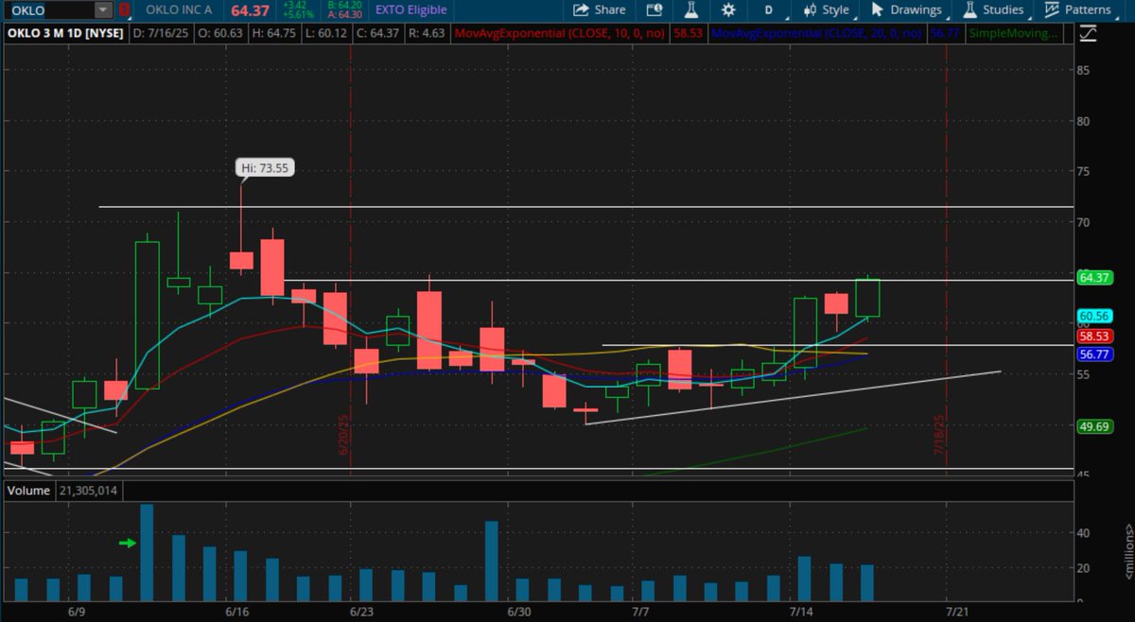
Task: Click the green 64.37 price axis label
Action: click(x=1093, y=277)
